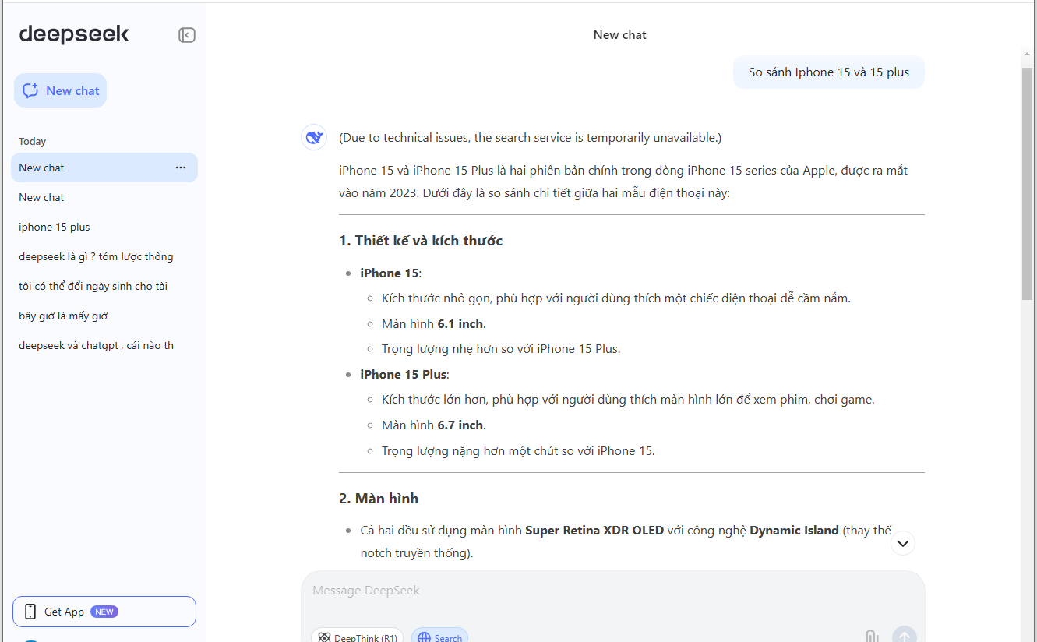
Task: Click the search service unavailable notice
Action: pos(530,138)
